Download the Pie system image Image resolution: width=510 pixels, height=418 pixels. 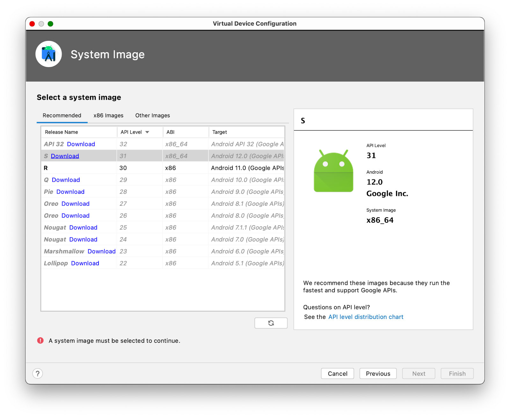coord(70,191)
